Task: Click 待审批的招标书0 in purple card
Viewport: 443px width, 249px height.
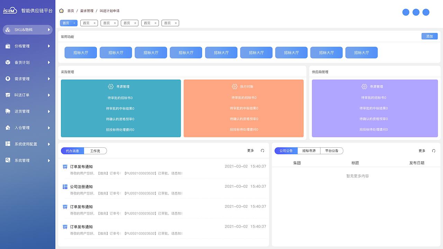Action: pyautogui.click(x=374, y=98)
